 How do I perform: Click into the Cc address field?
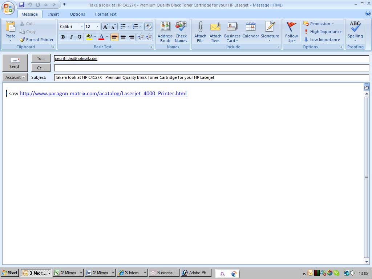click(211, 68)
